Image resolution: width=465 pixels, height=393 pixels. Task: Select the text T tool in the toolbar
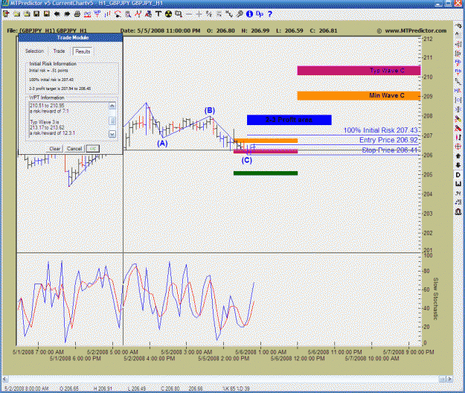[158, 14]
